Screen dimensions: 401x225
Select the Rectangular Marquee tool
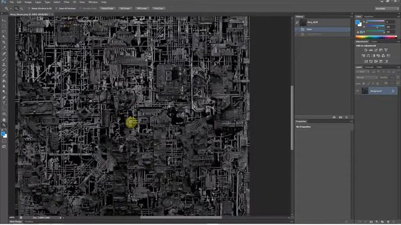click(x=4, y=26)
